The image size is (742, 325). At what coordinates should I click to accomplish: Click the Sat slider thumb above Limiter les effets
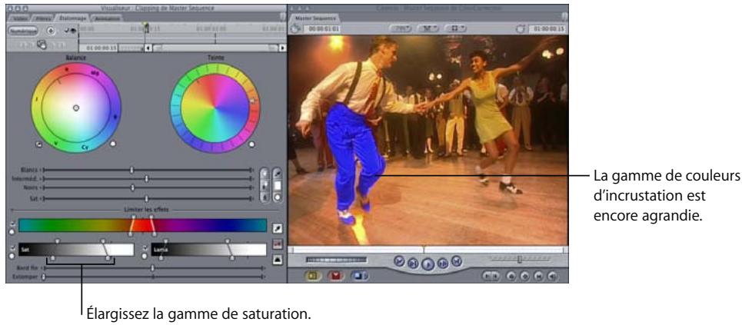(147, 199)
